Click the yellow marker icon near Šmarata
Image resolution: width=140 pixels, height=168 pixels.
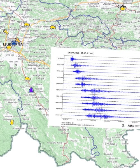tap(12, 122)
